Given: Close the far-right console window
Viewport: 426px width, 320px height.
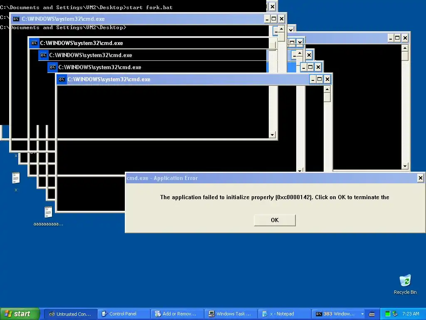Looking at the screenshot, I should click(x=405, y=38).
